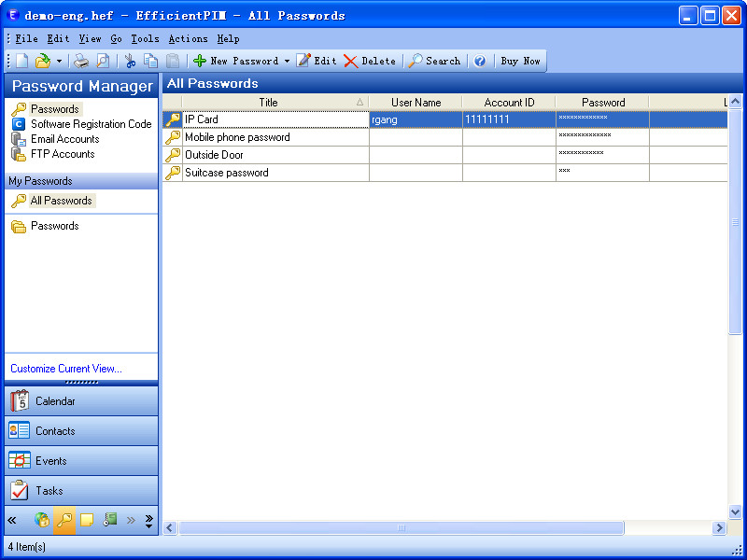747x560 pixels.
Task: Click the Delete toolbar button
Action: point(370,61)
